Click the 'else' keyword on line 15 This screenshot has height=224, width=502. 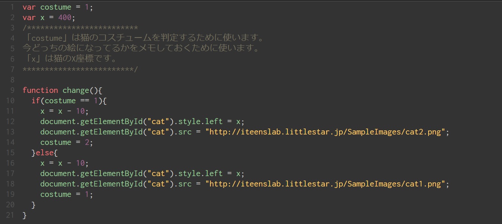tap(45, 153)
